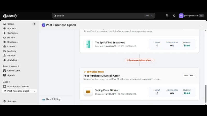
Task: Click the Markets globe icon
Action: pos(4,51)
